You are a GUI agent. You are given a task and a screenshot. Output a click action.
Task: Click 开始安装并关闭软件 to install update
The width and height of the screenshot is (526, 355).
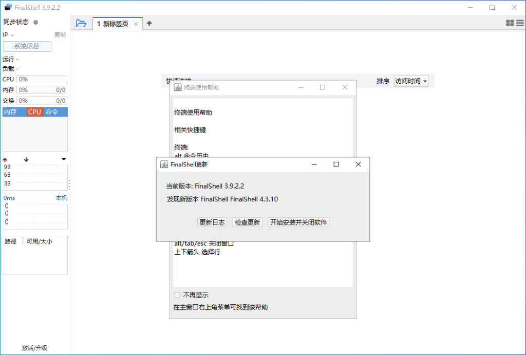(x=298, y=222)
